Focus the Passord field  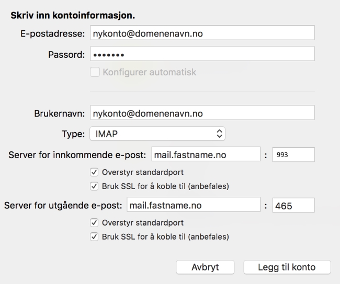(202, 54)
